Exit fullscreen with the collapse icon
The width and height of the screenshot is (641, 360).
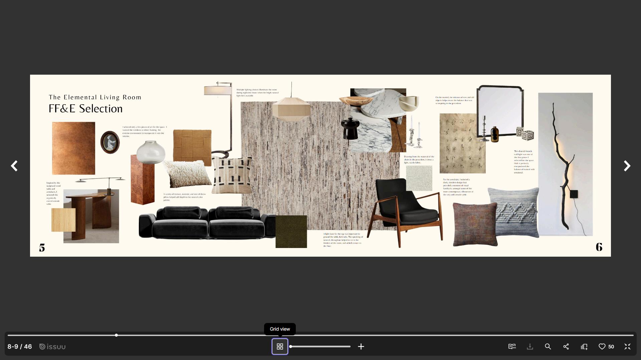pyautogui.click(x=627, y=347)
